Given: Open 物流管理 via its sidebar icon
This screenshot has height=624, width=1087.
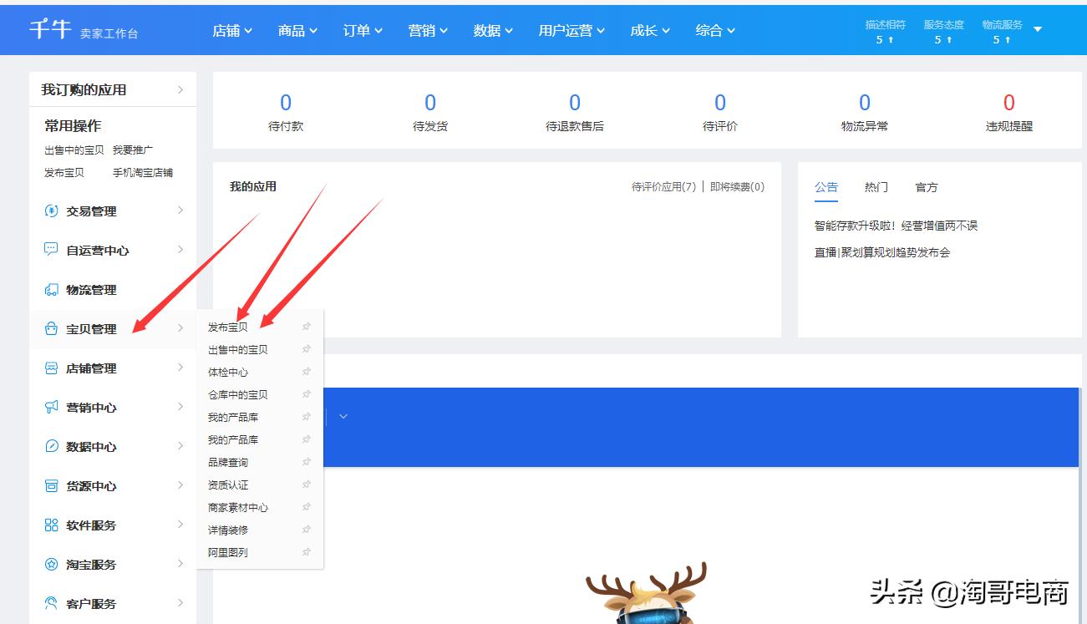Looking at the screenshot, I should tap(51, 290).
